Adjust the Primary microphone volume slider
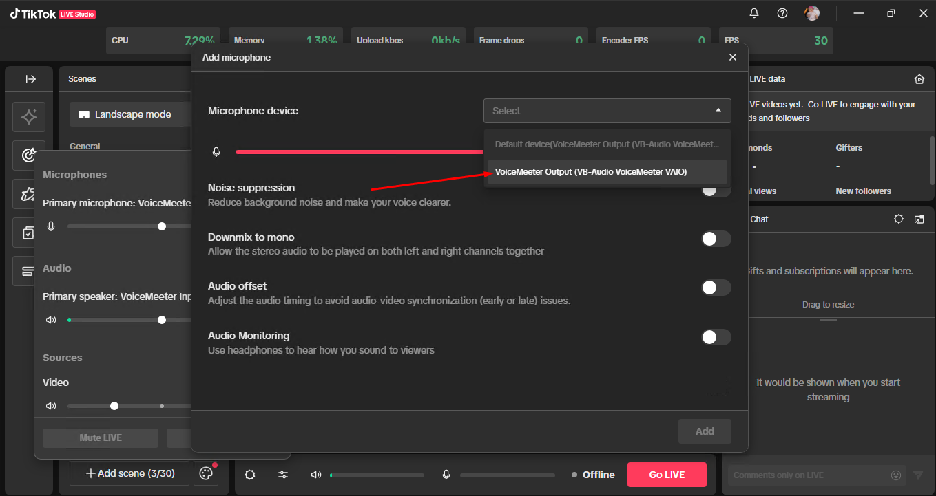The height and width of the screenshot is (496, 936). (x=129, y=226)
